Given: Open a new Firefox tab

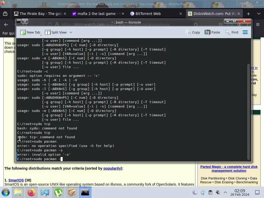Looking at the screenshot, I should point(248,14).
